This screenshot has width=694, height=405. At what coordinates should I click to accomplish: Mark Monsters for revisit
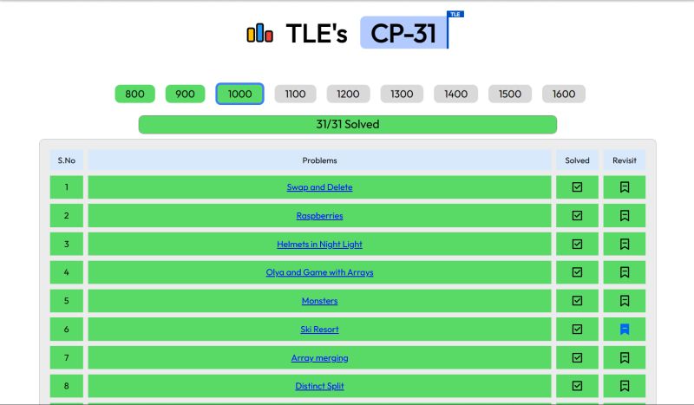coord(625,301)
